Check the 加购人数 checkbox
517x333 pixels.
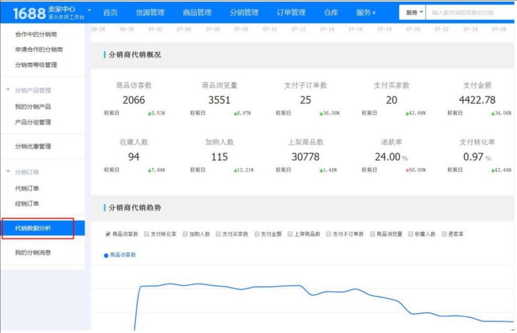tap(185, 234)
